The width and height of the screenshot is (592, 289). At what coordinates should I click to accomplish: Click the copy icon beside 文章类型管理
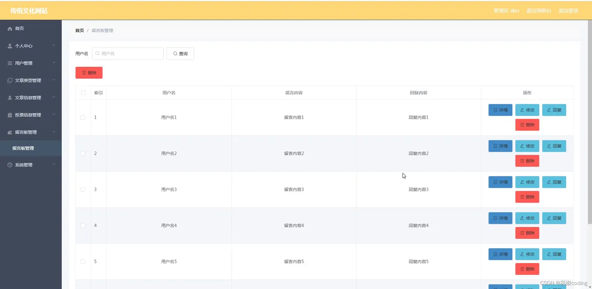[x=10, y=81]
